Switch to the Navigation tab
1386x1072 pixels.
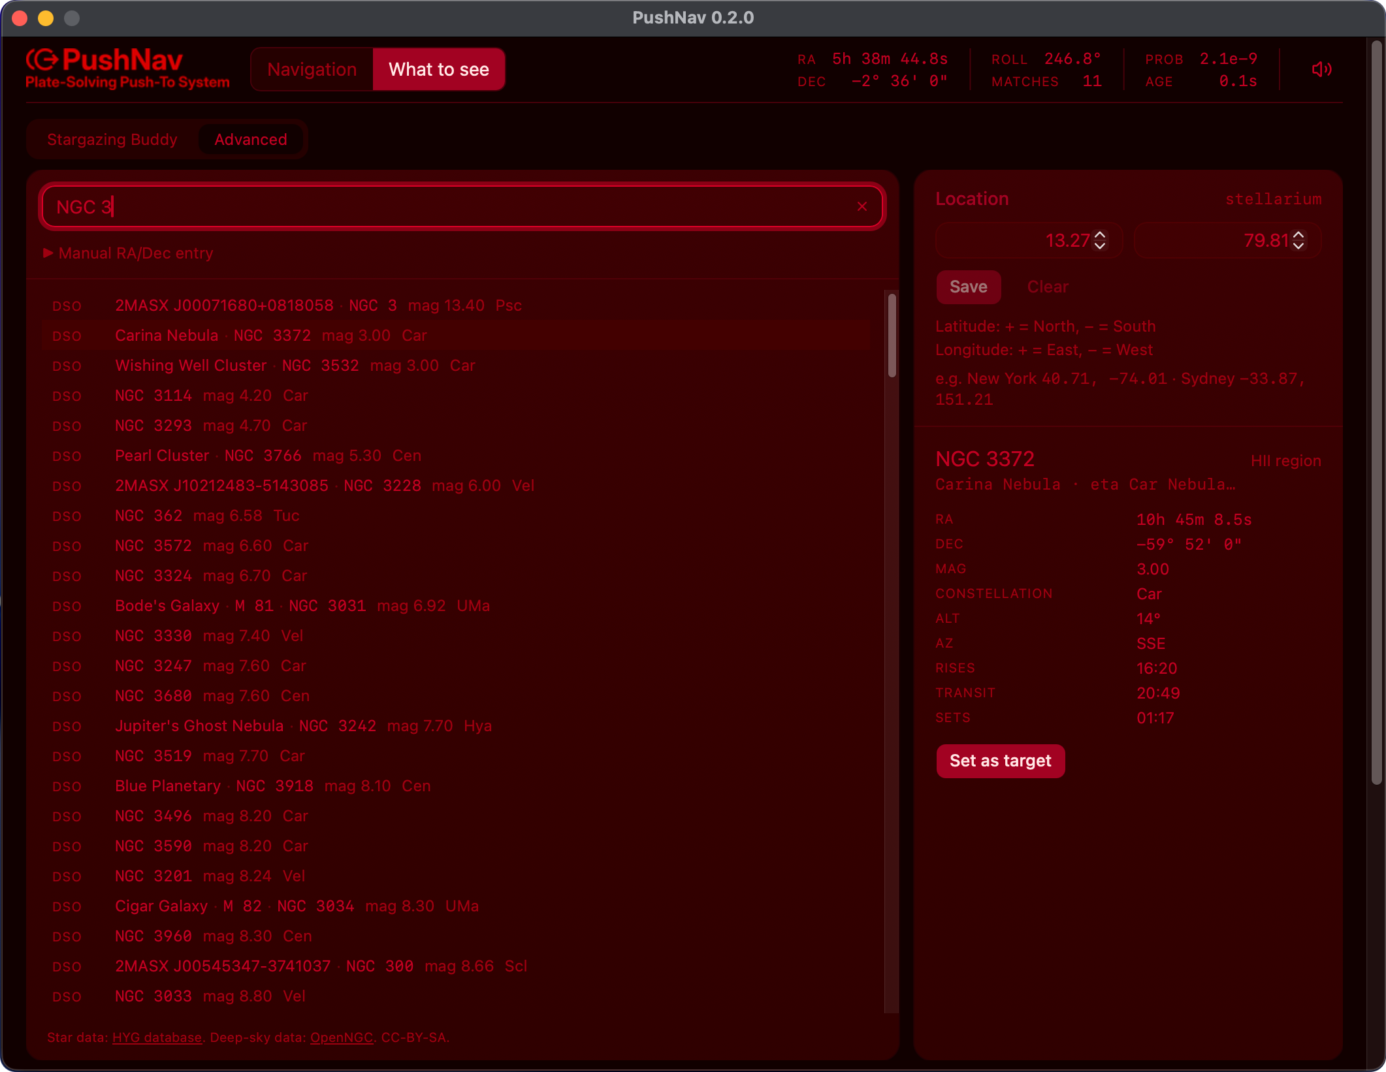click(x=312, y=69)
